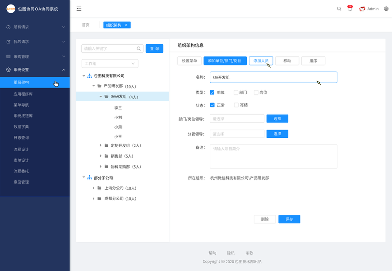Open language globe icon in header
This screenshot has height=271, width=392.
[x=386, y=9]
